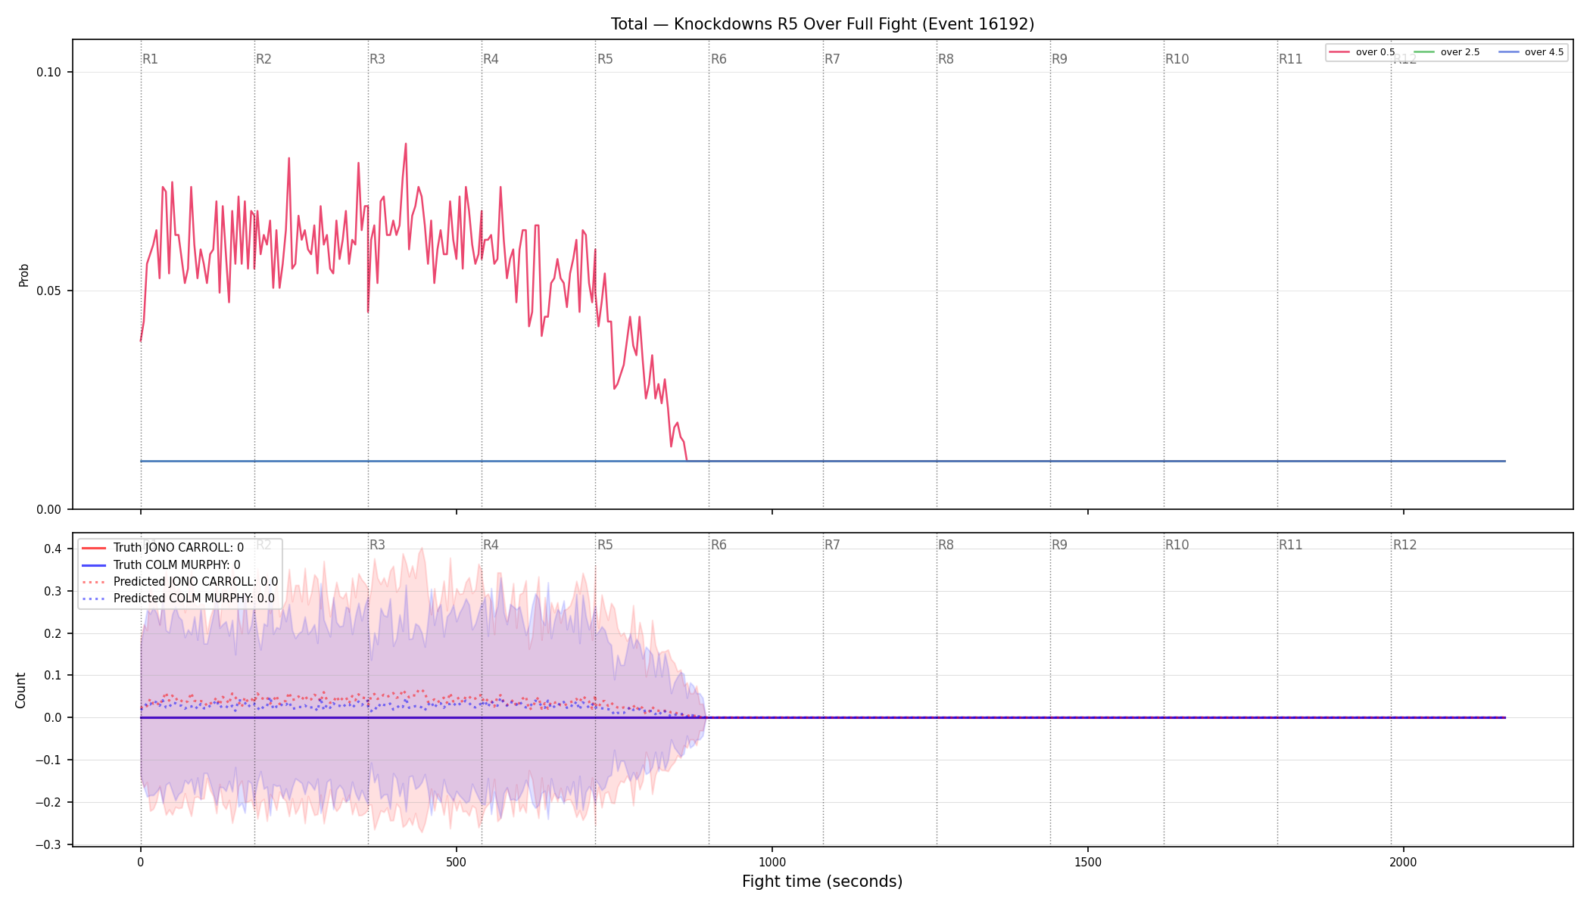Click the R10 round marker in bottom chart

[1177, 545]
